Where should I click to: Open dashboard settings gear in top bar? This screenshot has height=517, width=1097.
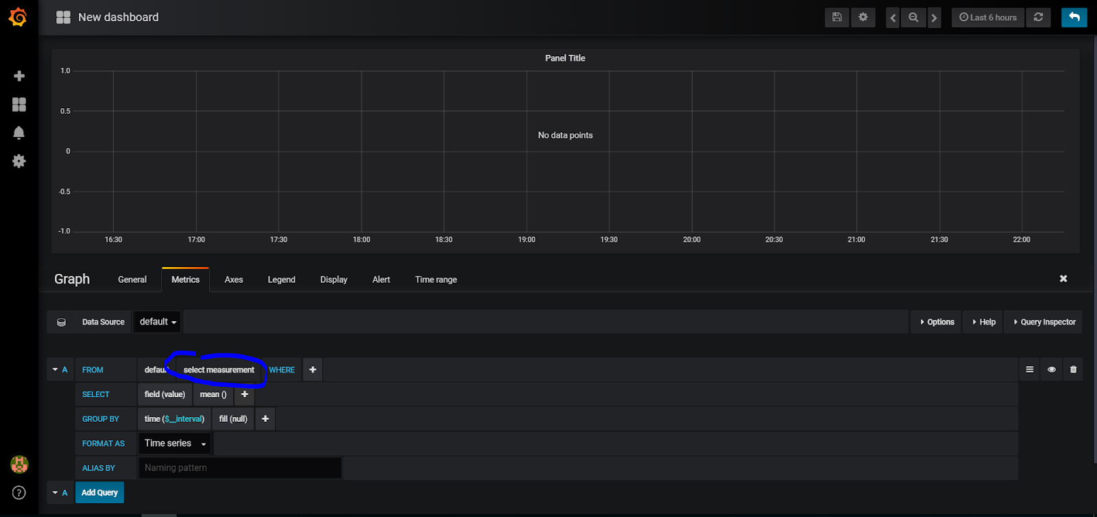click(863, 18)
